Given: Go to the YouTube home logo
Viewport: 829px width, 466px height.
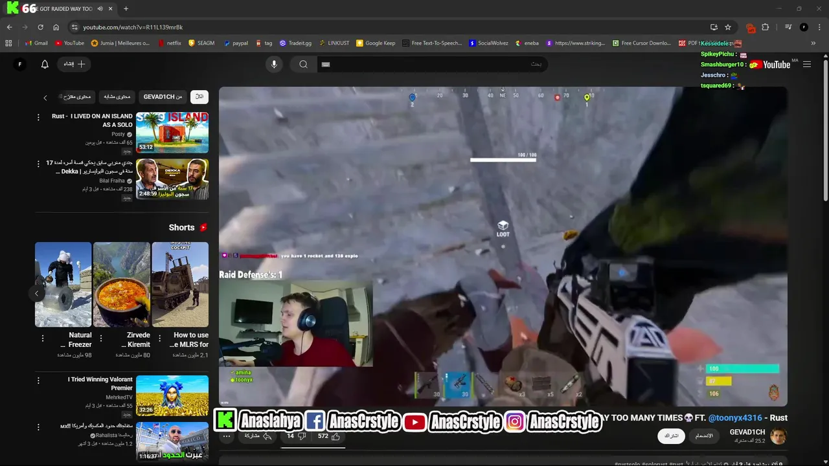Looking at the screenshot, I should coord(770,64).
